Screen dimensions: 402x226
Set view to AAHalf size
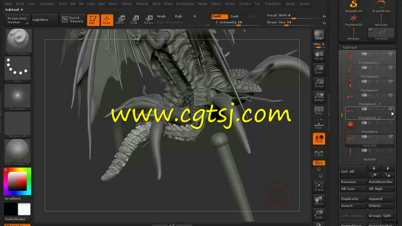319,97
